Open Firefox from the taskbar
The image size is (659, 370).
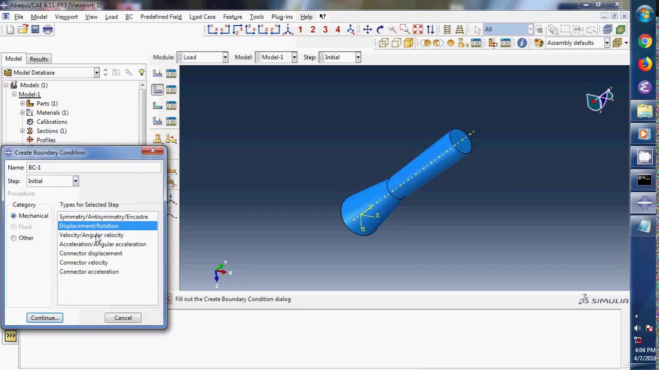point(645,65)
